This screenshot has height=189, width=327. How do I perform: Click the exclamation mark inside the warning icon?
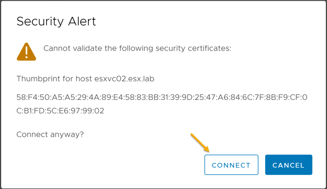27,52
